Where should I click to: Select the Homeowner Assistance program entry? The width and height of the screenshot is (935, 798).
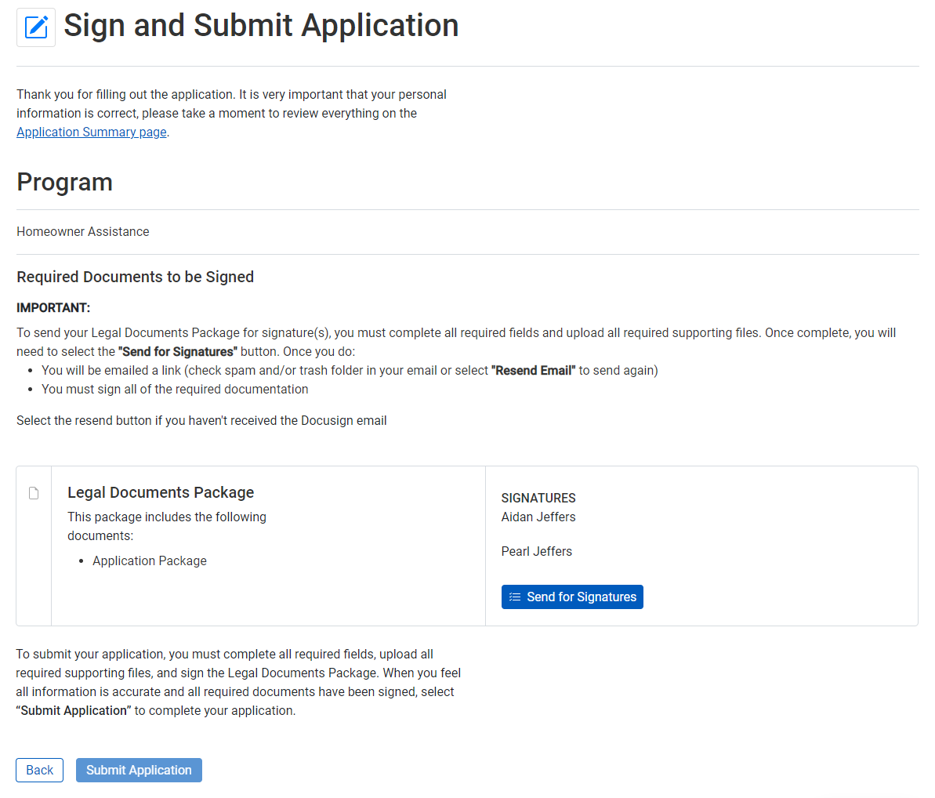pyautogui.click(x=82, y=231)
